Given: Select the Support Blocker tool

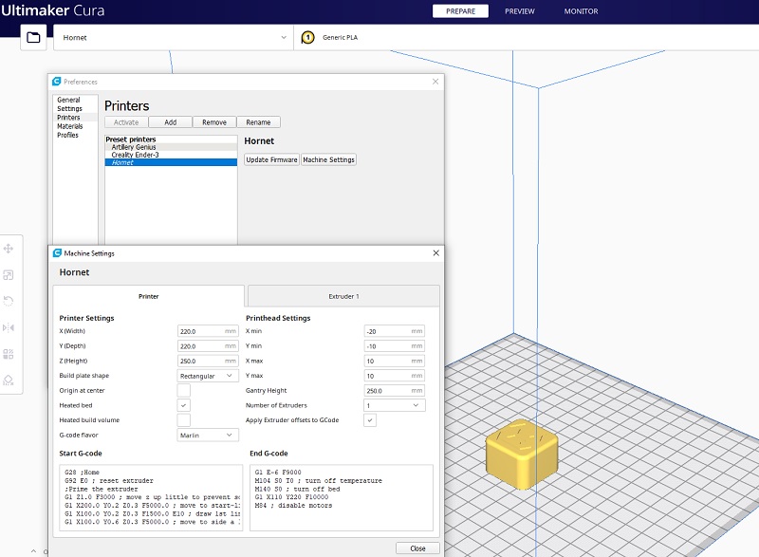Looking at the screenshot, I should [9, 380].
